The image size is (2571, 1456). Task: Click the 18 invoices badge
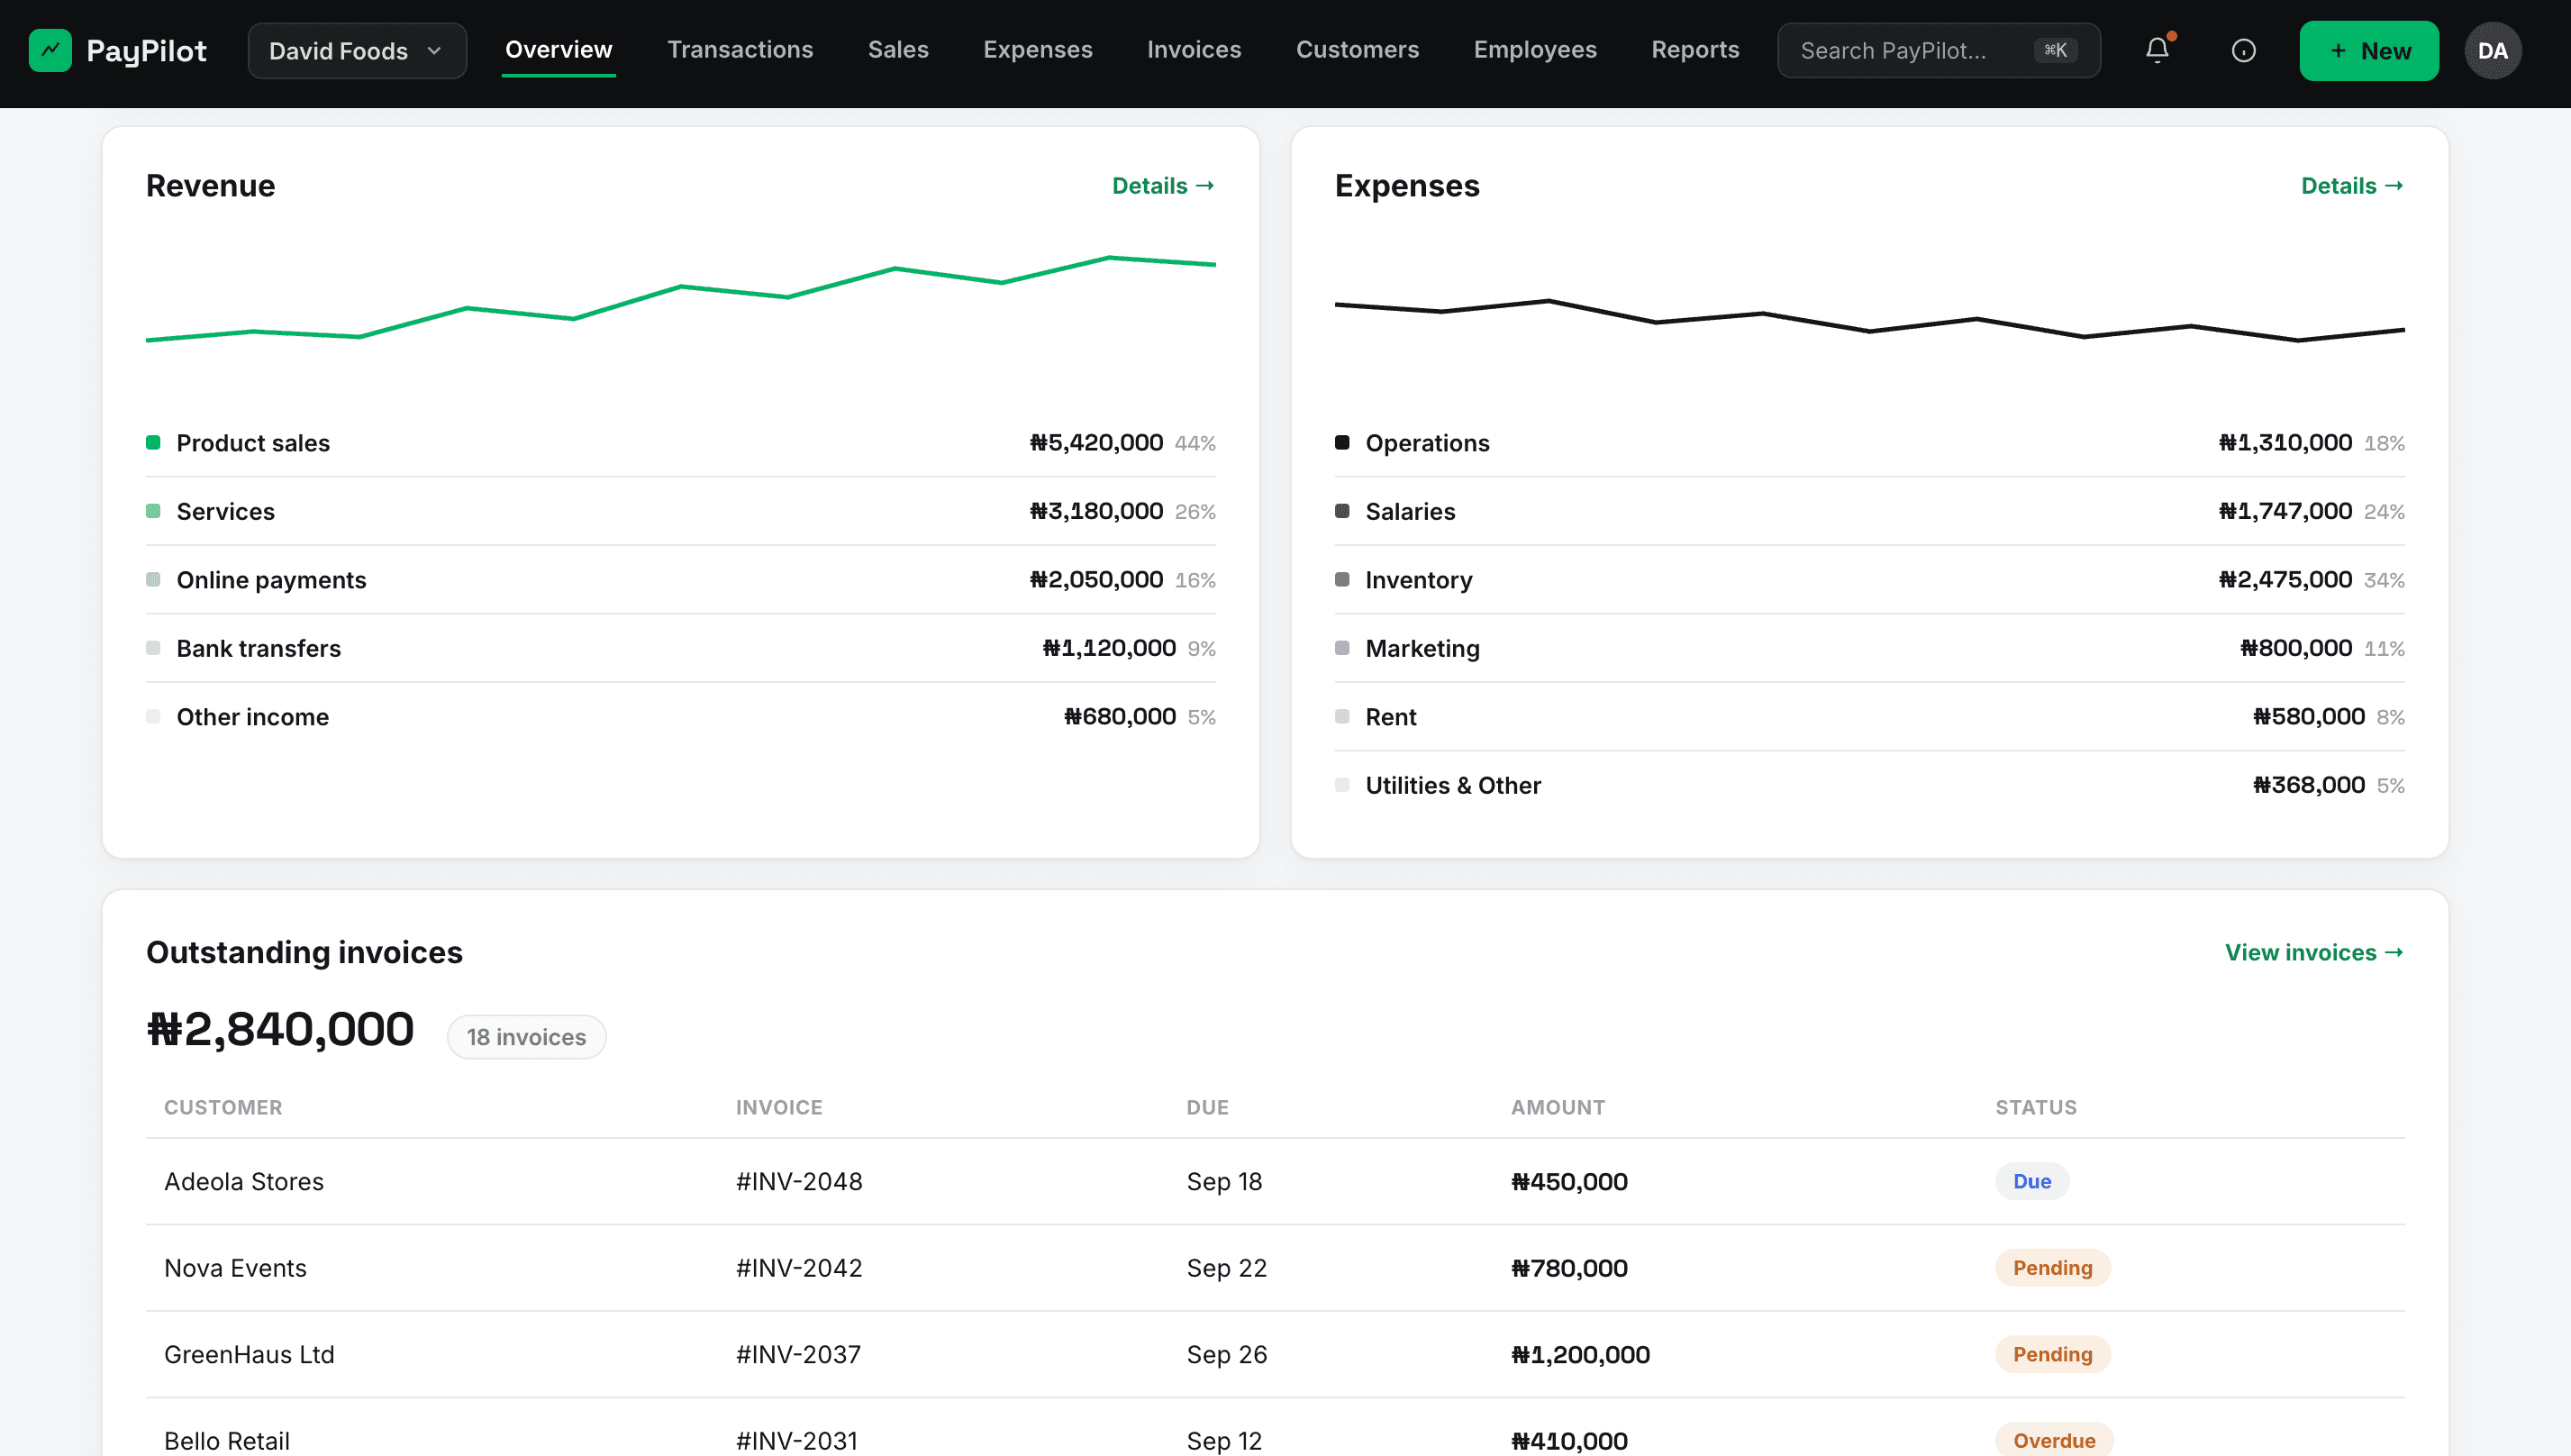click(526, 1037)
